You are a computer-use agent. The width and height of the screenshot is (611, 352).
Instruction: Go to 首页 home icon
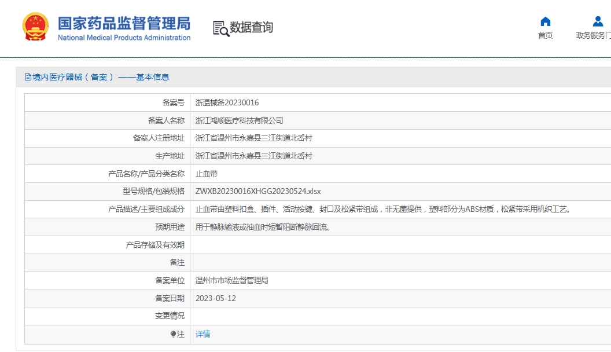click(x=546, y=21)
